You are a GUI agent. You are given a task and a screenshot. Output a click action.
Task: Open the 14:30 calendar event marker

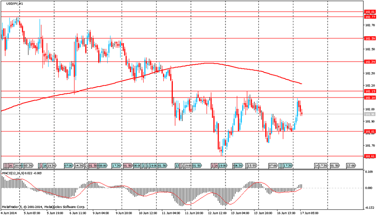click(x=79, y=166)
